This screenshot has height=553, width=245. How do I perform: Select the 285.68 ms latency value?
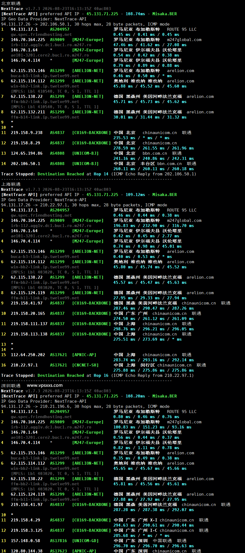pyautogui.click(x=124, y=536)
